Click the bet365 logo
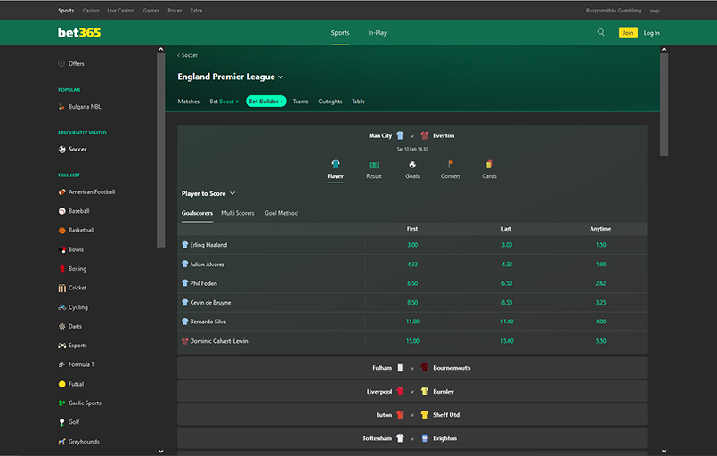This screenshot has height=456, width=717. tap(79, 32)
